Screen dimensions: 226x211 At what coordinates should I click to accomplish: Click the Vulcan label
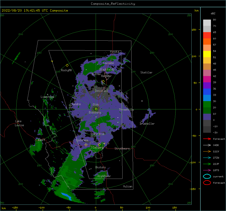coord(128,186)
